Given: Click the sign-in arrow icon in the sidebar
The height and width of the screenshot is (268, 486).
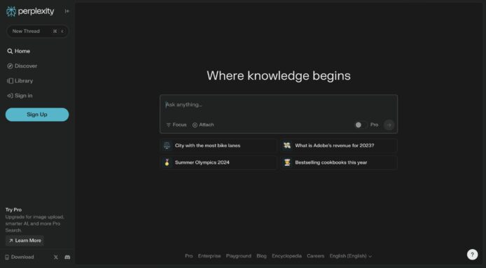Looking at the screenshot, I should click(10, 96).
